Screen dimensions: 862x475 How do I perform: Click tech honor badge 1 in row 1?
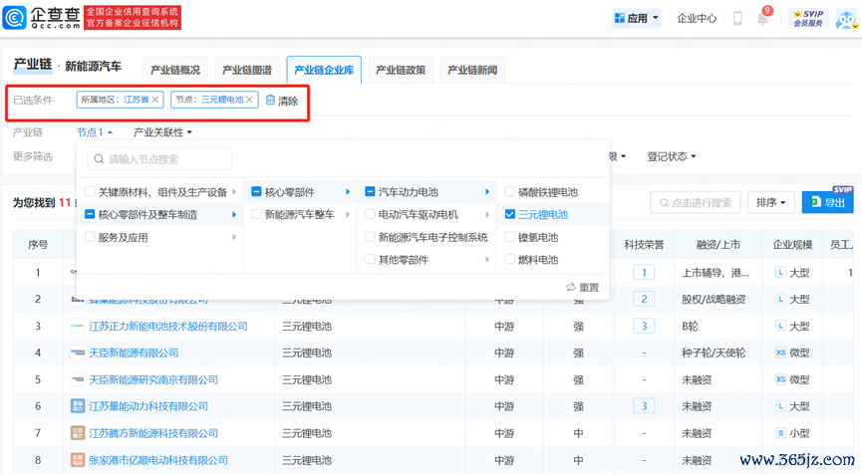(644, 273)
